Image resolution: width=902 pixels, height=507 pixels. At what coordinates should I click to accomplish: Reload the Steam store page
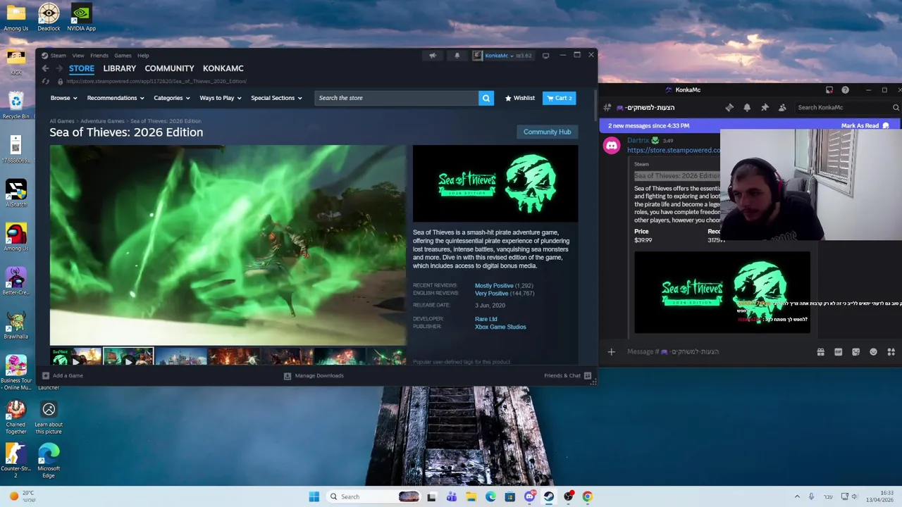[x=45, y=81]
